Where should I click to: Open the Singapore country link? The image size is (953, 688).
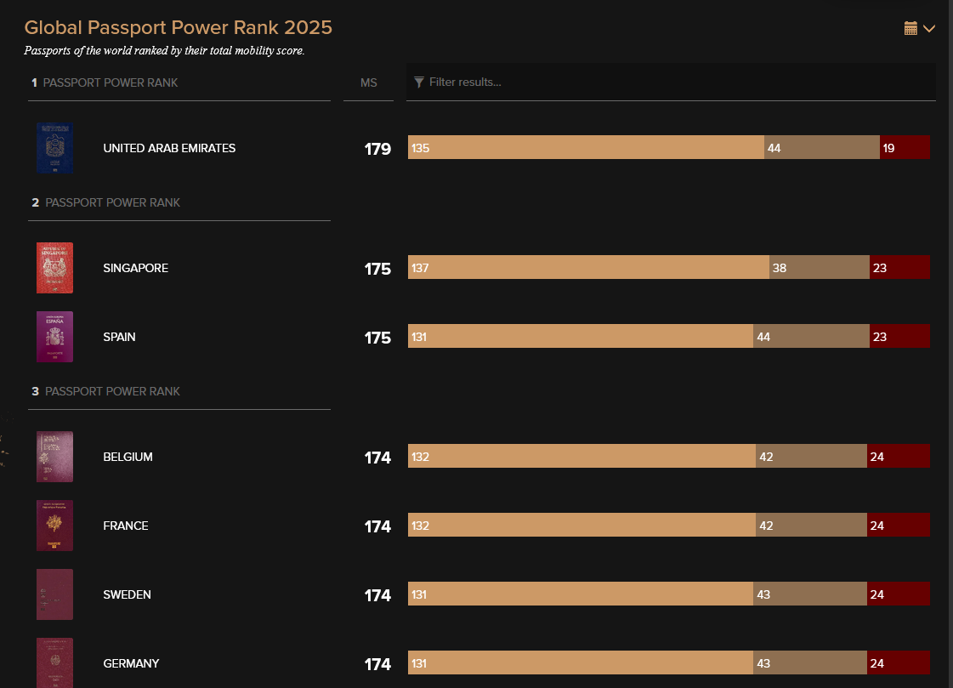click(x=135, y=268)
